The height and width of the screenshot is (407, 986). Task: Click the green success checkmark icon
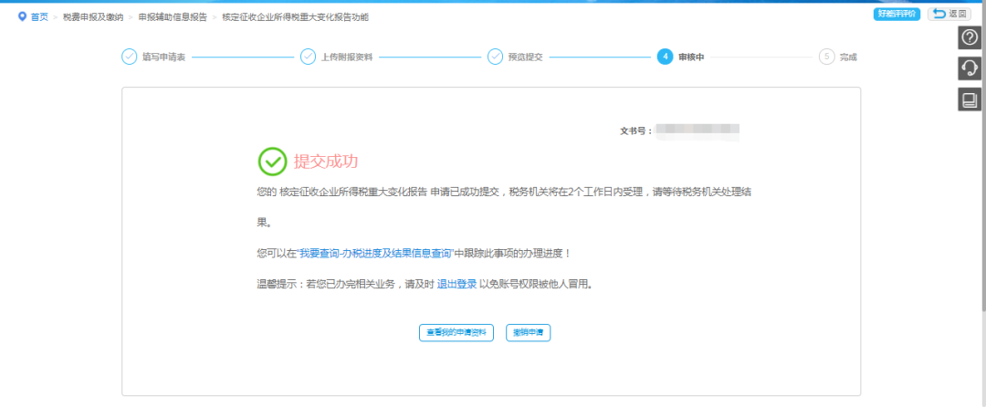click(272, 162)
